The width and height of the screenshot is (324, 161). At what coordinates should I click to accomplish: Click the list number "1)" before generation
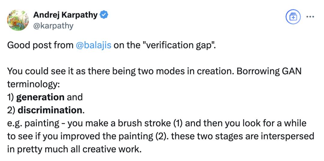pos(11,97)
